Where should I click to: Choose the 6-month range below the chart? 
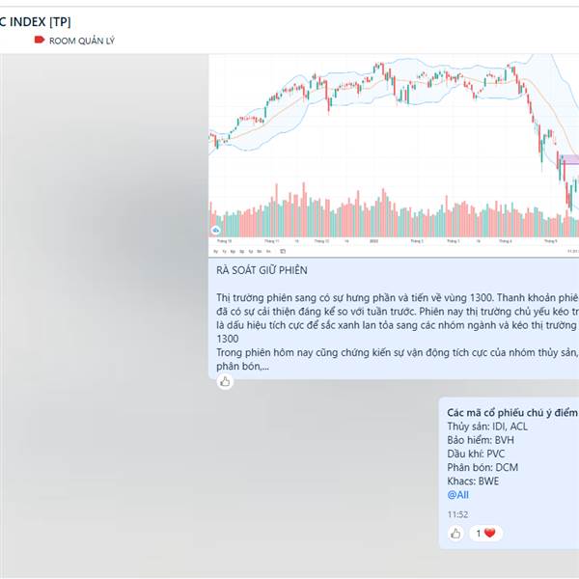(x=233, y=251)
